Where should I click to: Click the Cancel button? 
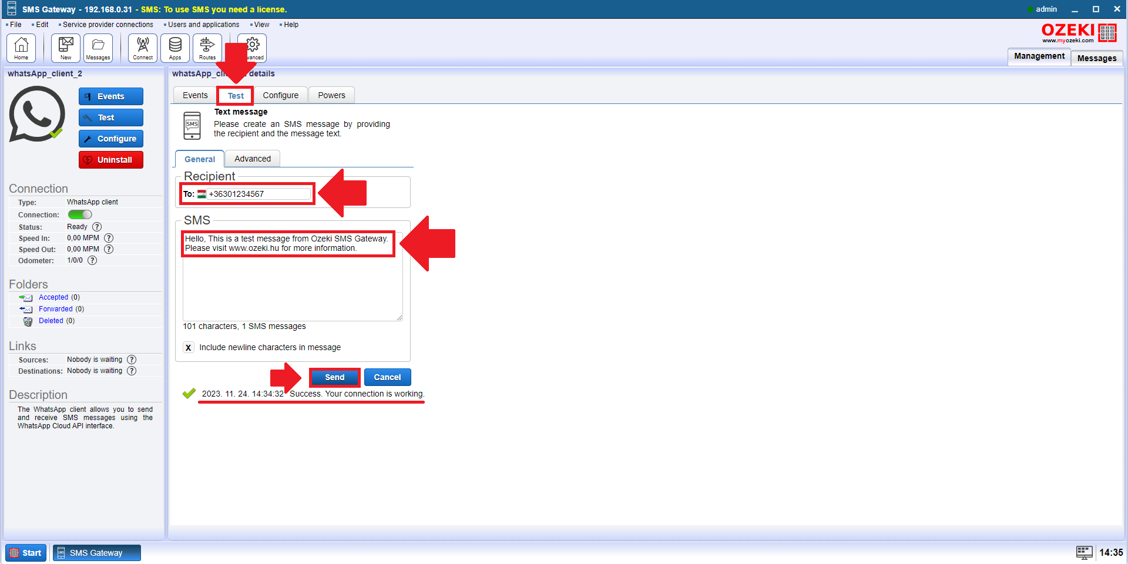tap(388, 377)
